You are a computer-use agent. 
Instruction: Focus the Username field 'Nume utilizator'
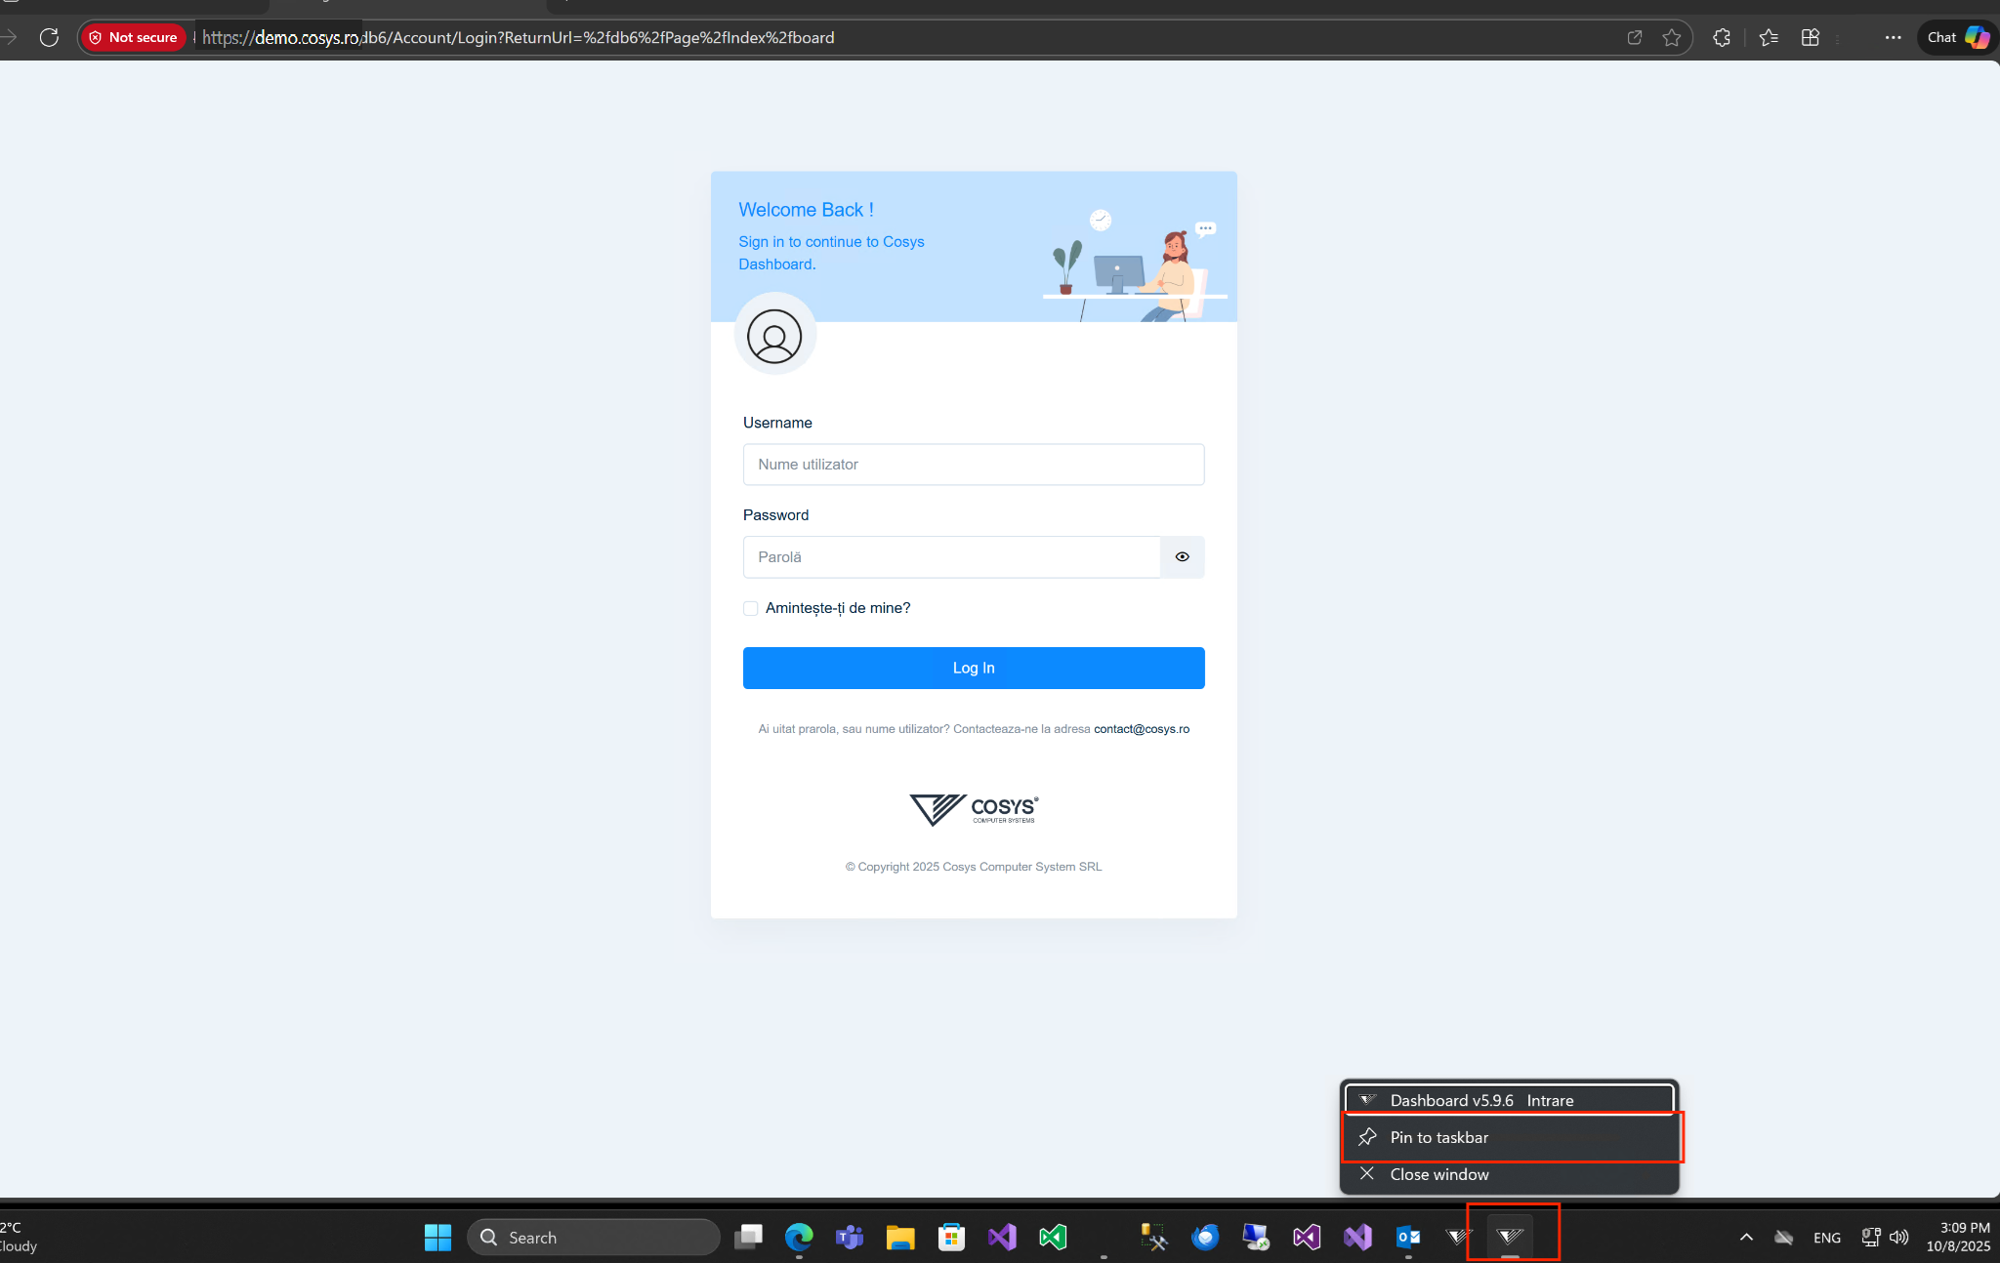(x=974, y=465)
